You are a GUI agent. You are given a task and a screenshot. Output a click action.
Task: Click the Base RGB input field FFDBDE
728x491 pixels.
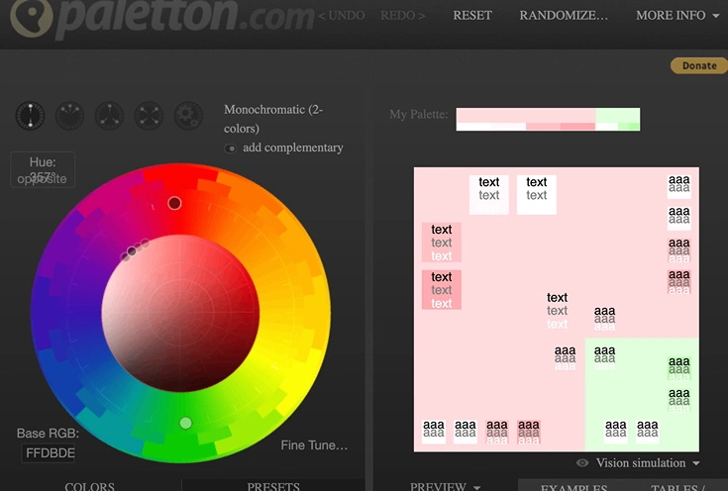[49, 453]
